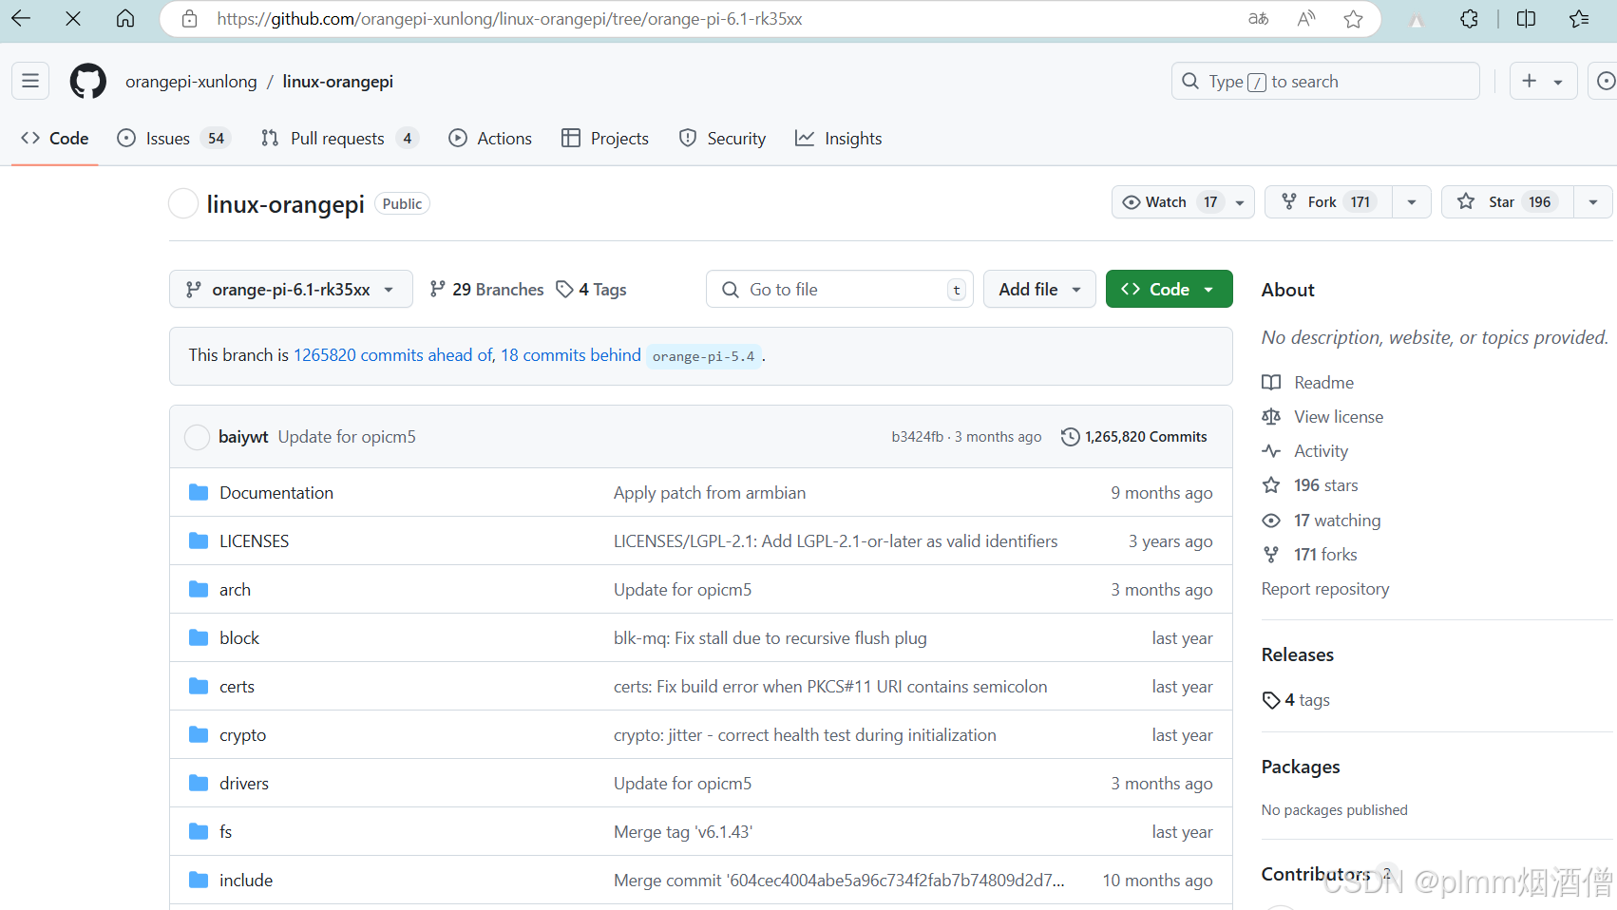This screenshot has width=1617, height=910.
Task: Open the Pull requests tab
Action: click(339, 139)
